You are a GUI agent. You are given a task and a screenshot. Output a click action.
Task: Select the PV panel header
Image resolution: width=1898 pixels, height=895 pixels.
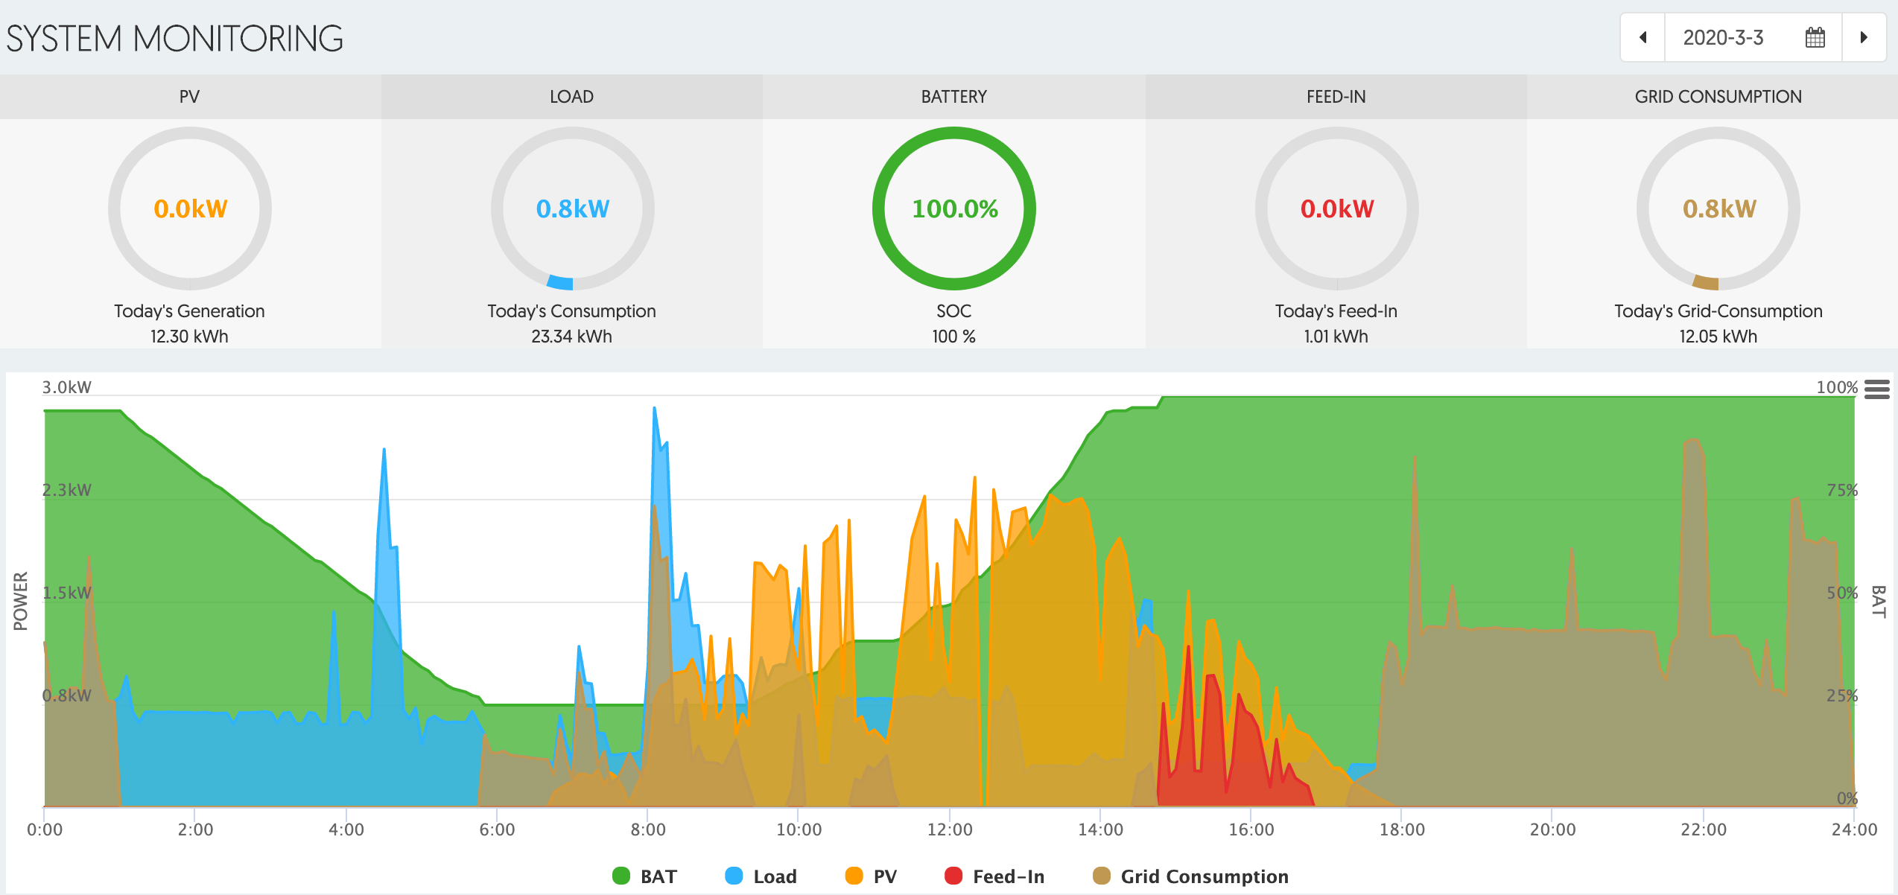[190, 97]
